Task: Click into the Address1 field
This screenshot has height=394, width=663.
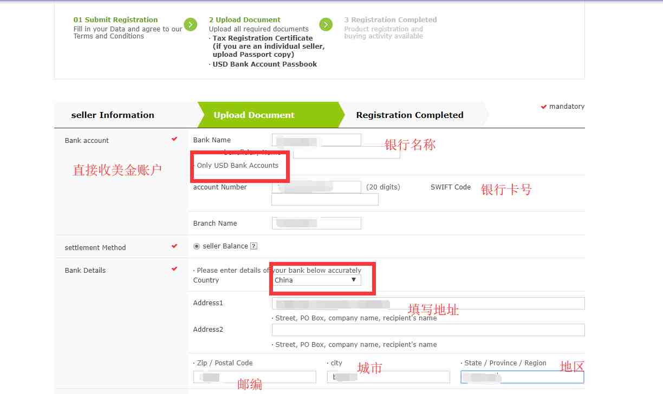Action: click(x=428, y=303)
